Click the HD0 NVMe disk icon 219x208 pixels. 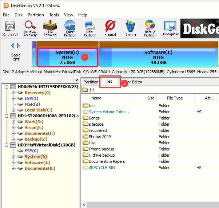click(13, 87)
